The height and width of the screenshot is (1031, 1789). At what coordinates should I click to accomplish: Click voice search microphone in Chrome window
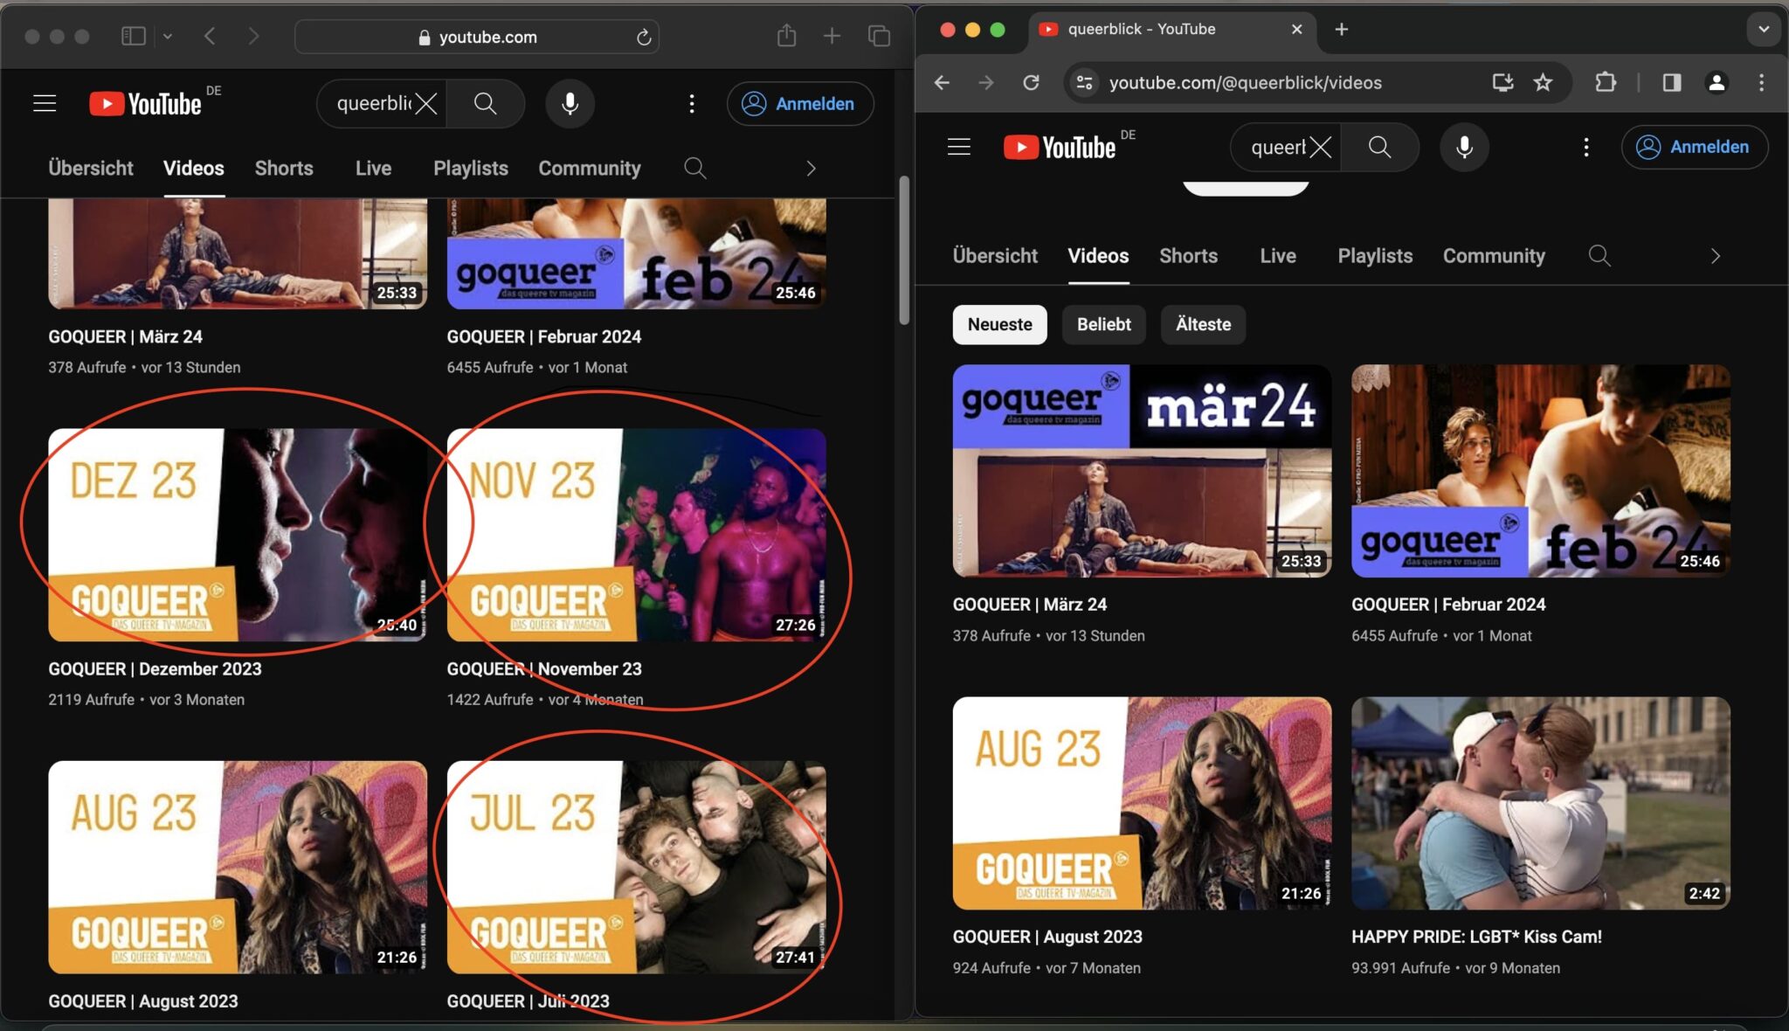pos(1464,147)
